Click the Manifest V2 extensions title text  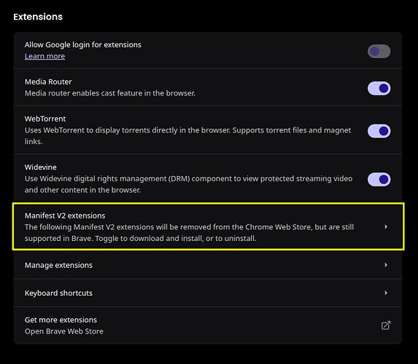pyautogui.click(x=65, y=215)
